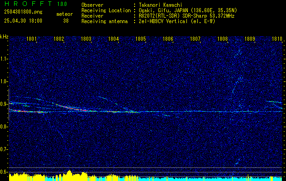
Task: Click time marker 1809
Action: pos(250,38)
